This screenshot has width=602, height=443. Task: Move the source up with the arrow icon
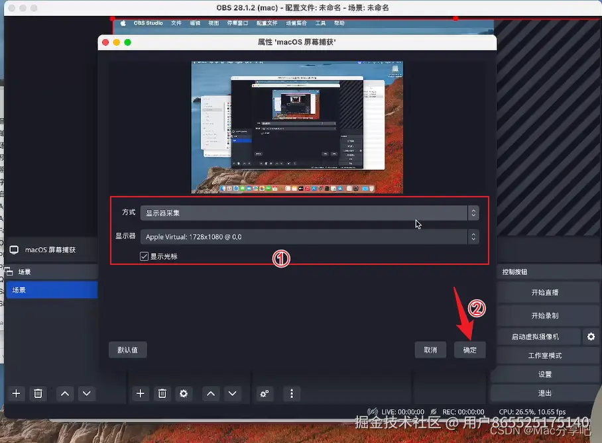211,393
